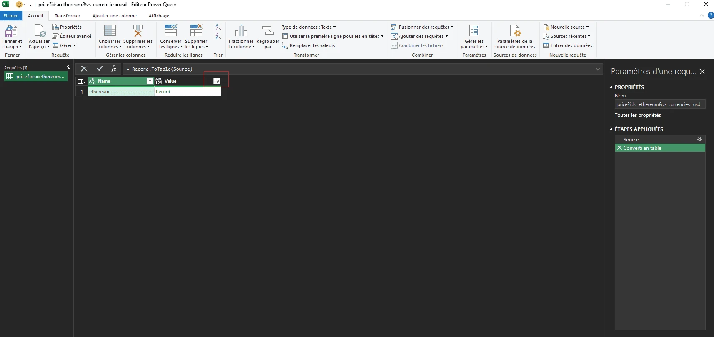This screenshot has width=714, height=337.
Task: Open the Name column filter dropdown
Action: click(x=150, y=82)
